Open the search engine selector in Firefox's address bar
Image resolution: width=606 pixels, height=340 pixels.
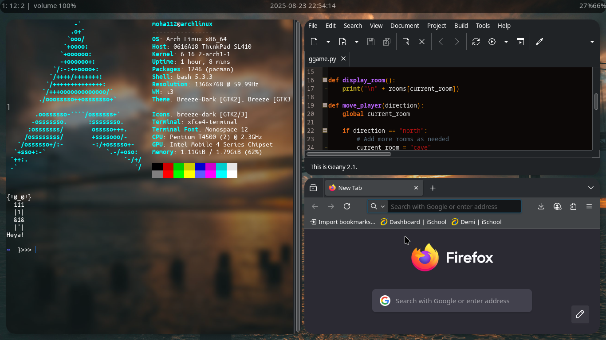click(378, 206)
